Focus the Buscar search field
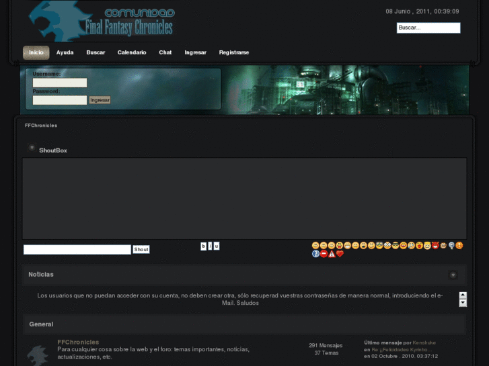The width and height of the screenshot is (489, 366). pos(428,28)
